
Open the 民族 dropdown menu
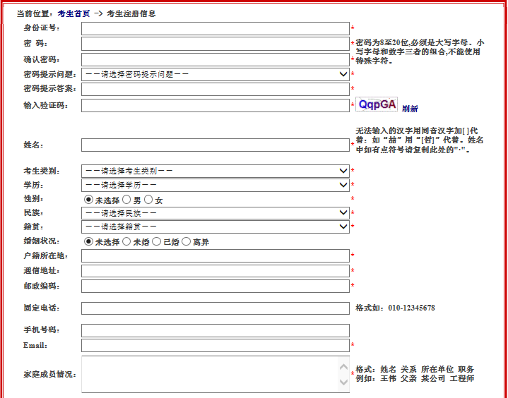point(215,212)
